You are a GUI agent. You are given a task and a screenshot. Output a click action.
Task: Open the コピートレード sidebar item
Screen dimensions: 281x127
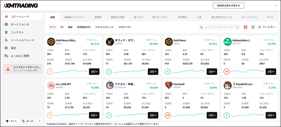[x=22, y=16]
